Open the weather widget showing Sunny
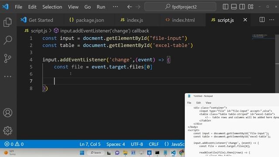 click(10, 153)
